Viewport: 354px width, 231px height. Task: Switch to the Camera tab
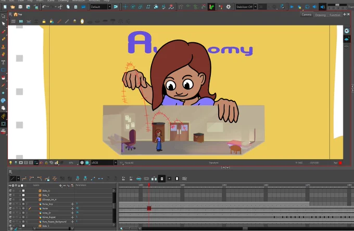point(306,15)
